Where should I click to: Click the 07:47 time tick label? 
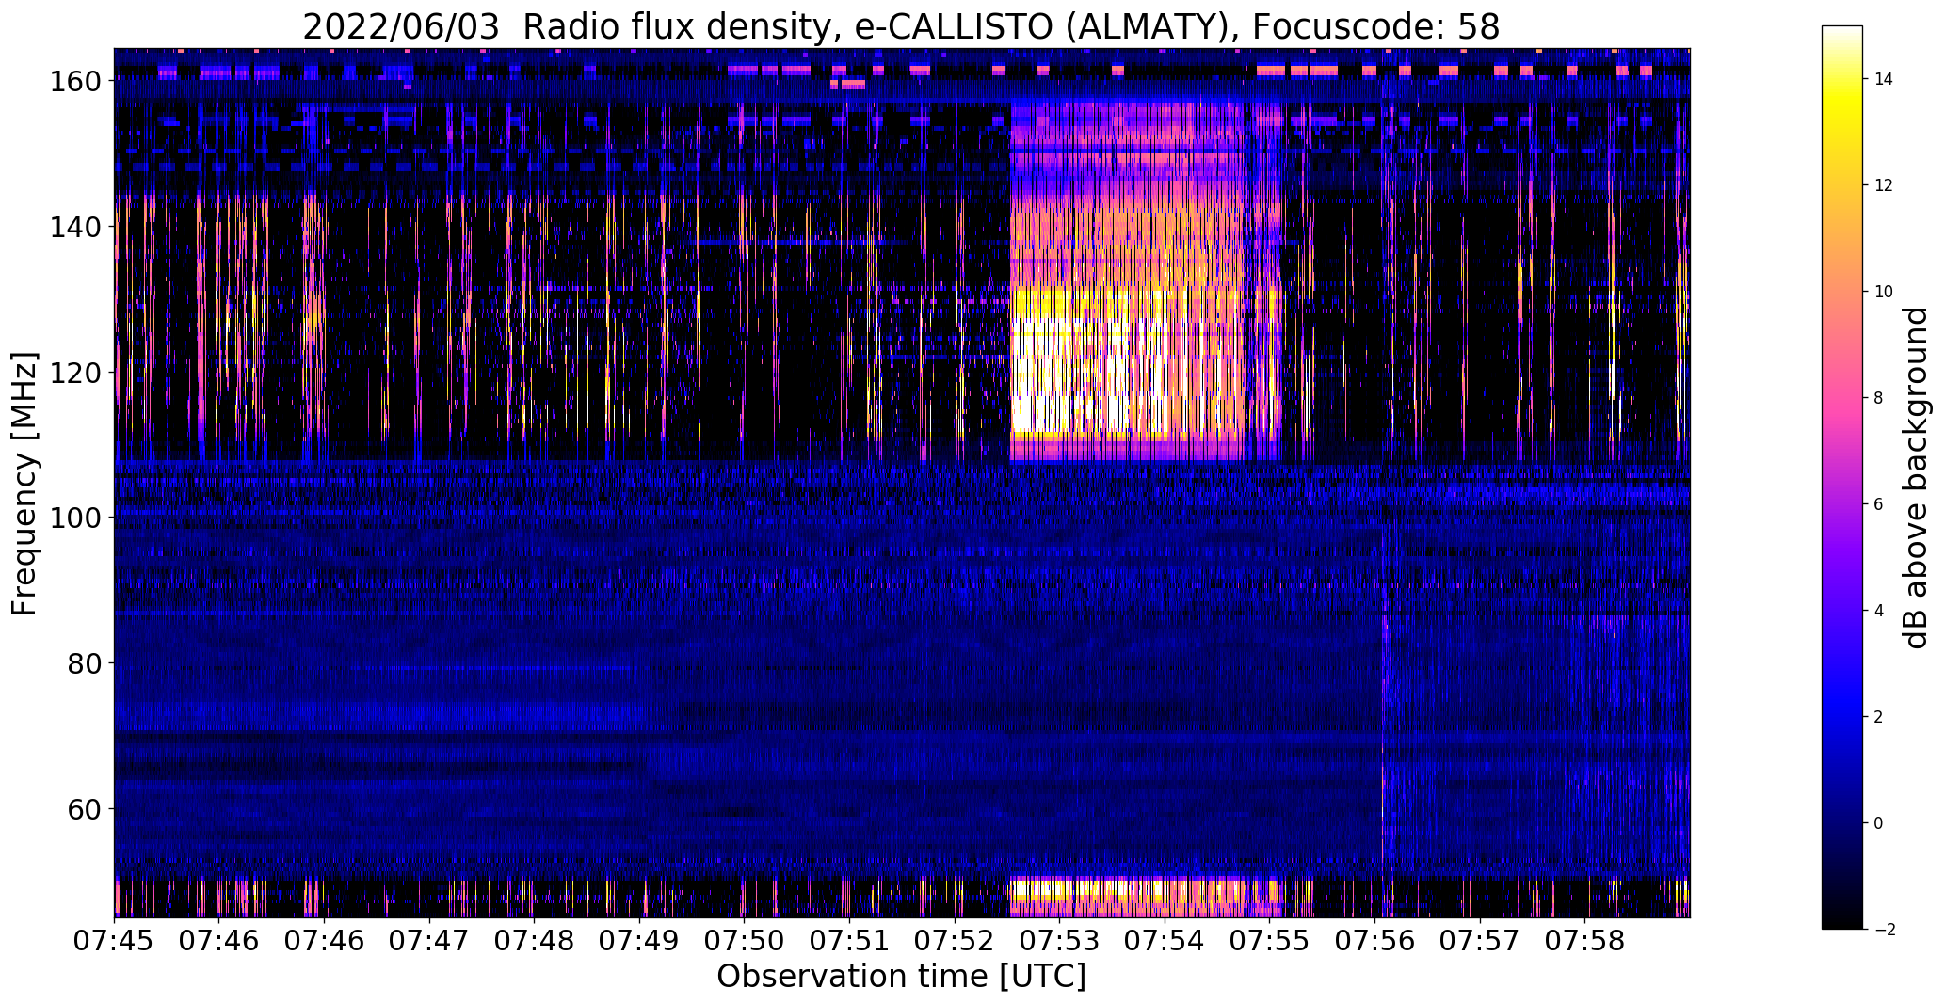coord(429,941)
